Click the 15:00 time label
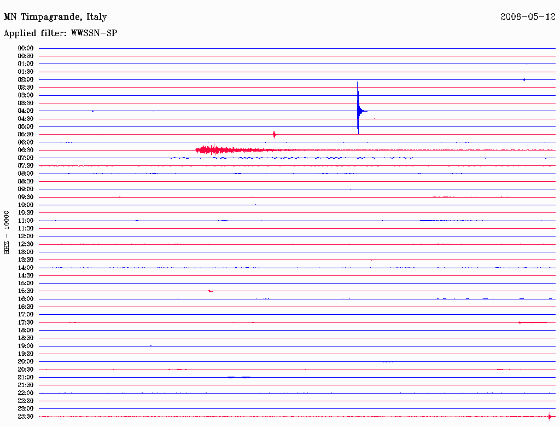560x427 pixels. pos(26,283)
